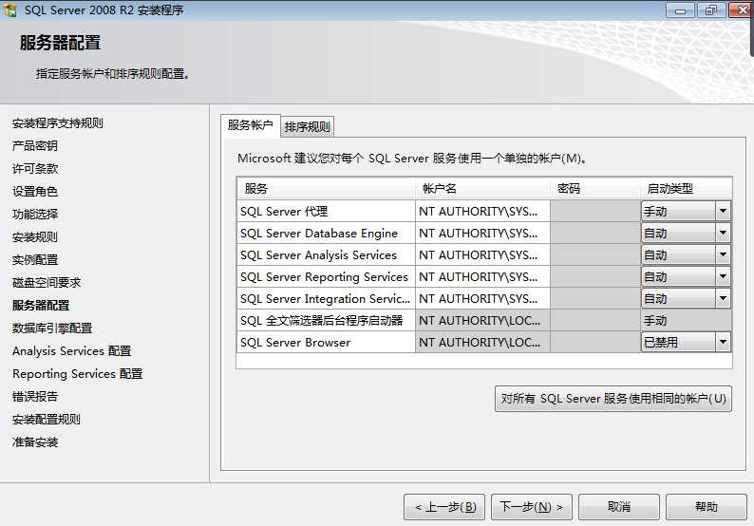Click password cell for SQL Server 代理
Image resolution: width=754 pixels, height=526 pixels.
[595, 211]
